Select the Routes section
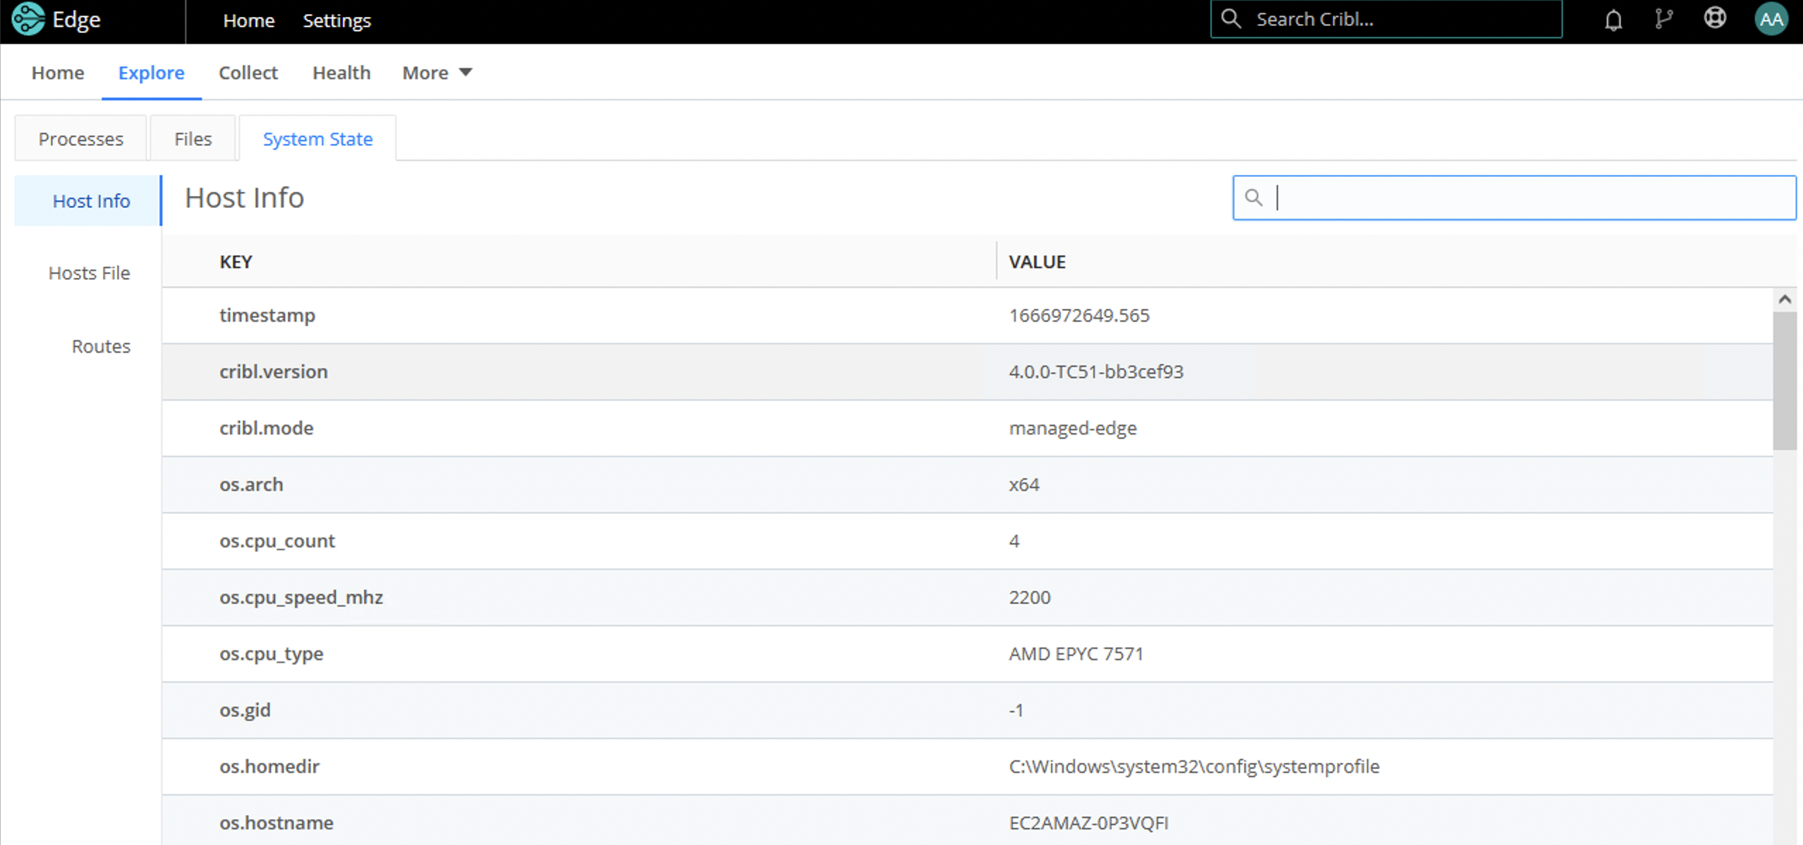Image resolution: width=1803 pixels, height=845 pixels. (x=101, y=346)
